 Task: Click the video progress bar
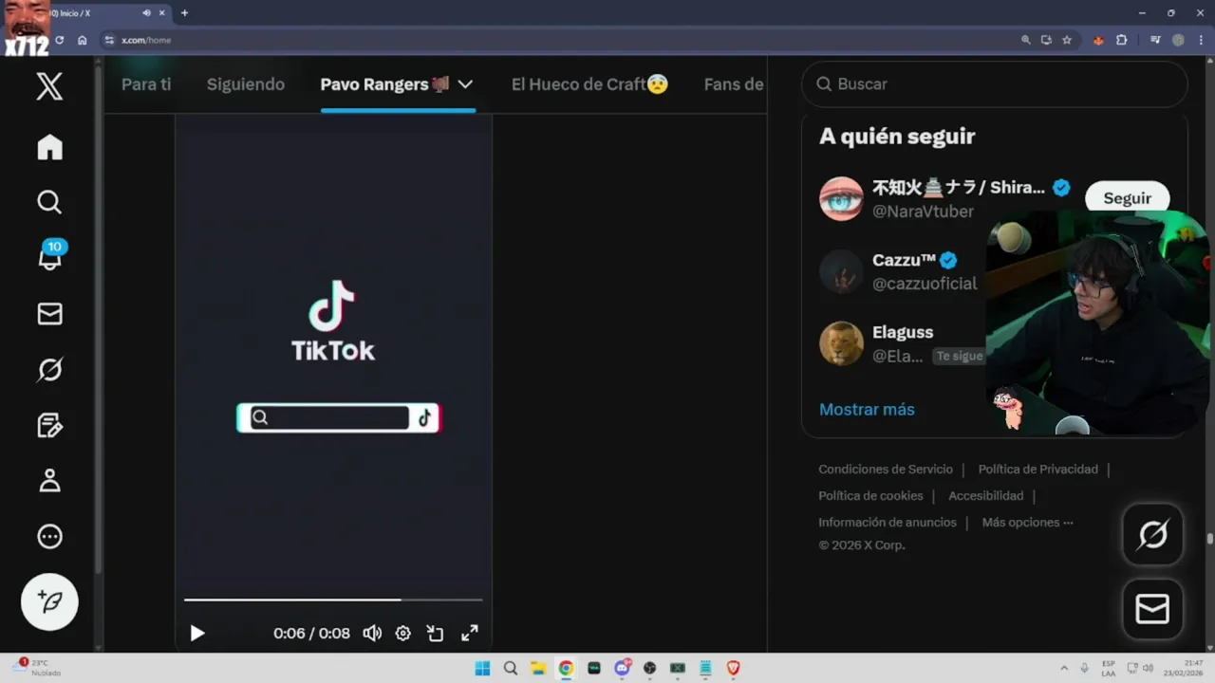(x=333, y=600)
